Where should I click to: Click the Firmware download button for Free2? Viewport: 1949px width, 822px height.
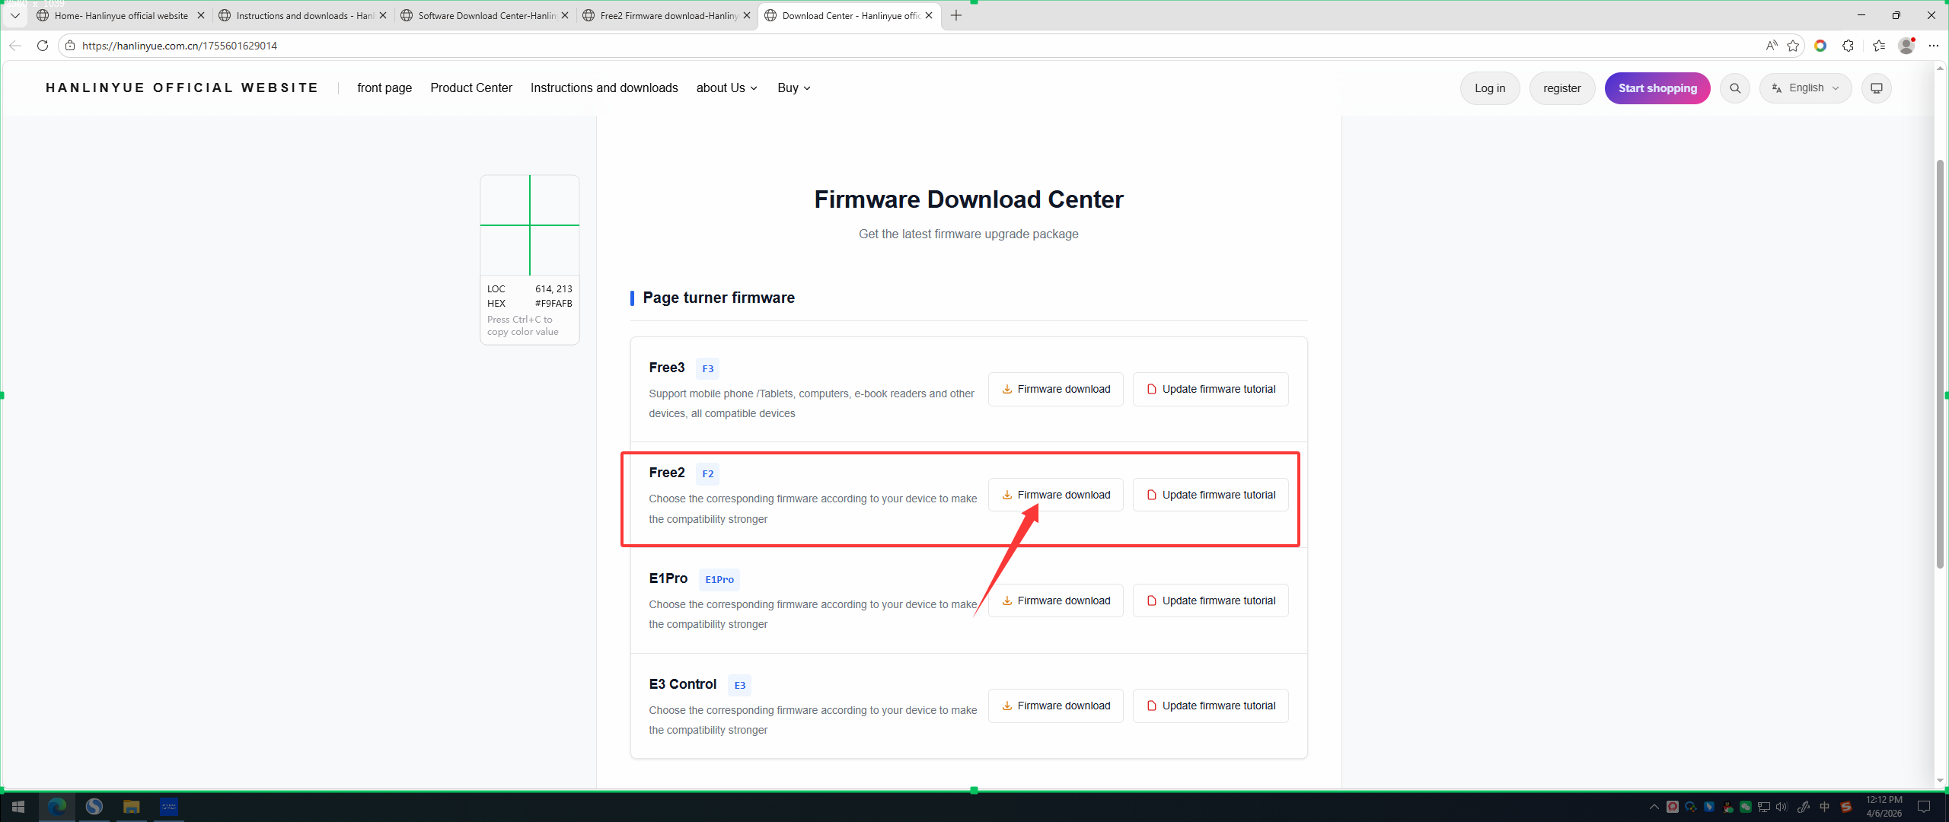click(1055, 495)
